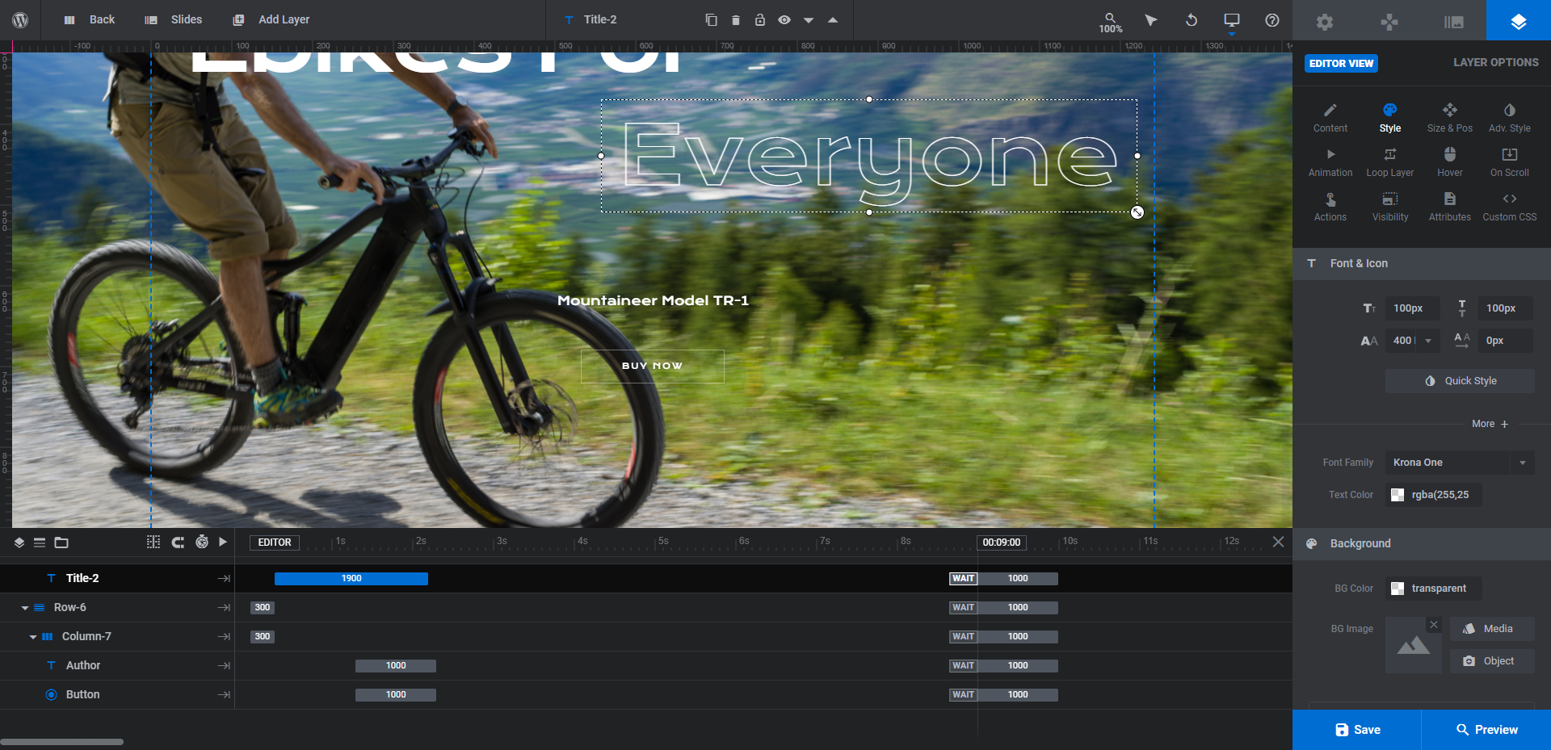
Task: Click the timeline stopwatch icon
Action: click(202, 542)
